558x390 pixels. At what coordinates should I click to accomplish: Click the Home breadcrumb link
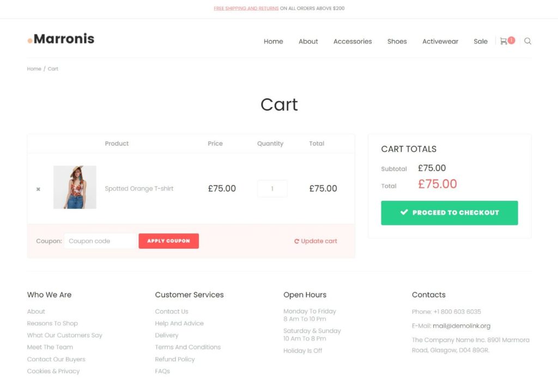pos(34,69)
